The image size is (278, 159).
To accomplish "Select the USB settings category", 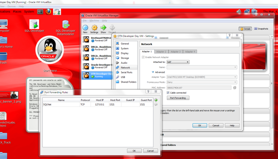I will tap(126, 77).
